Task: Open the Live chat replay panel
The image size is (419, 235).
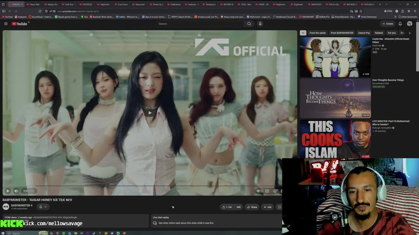Action: click(216, 221)
